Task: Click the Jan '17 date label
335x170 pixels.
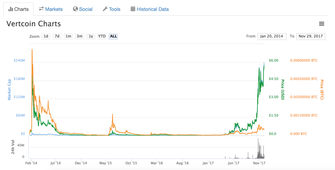Action: [x=208, y=163]
